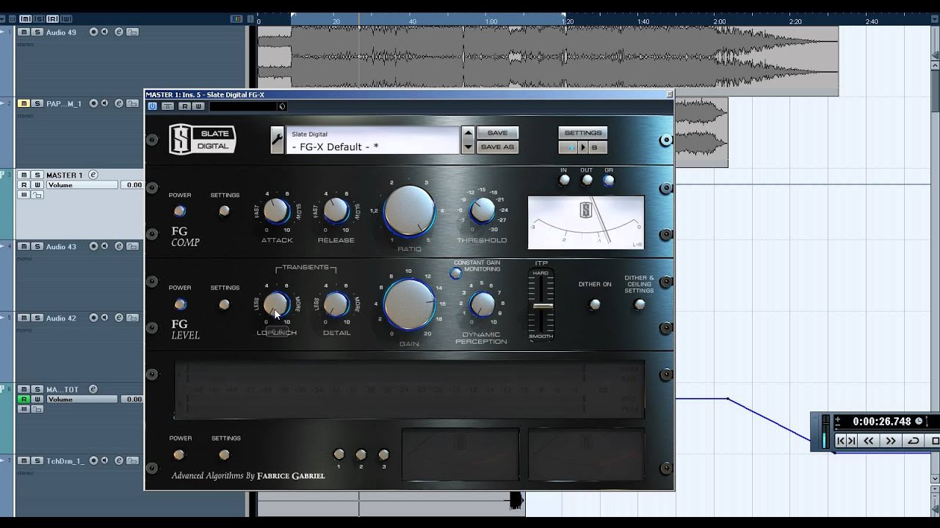
Task: Copy A to B with the arrow button
Action: coord(582,147)
